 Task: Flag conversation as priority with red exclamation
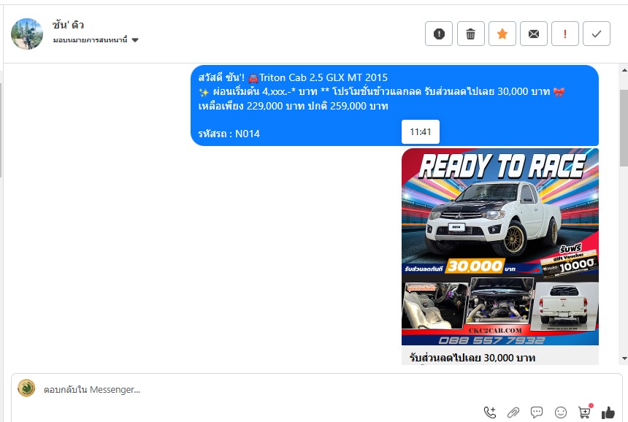(565, 34)
